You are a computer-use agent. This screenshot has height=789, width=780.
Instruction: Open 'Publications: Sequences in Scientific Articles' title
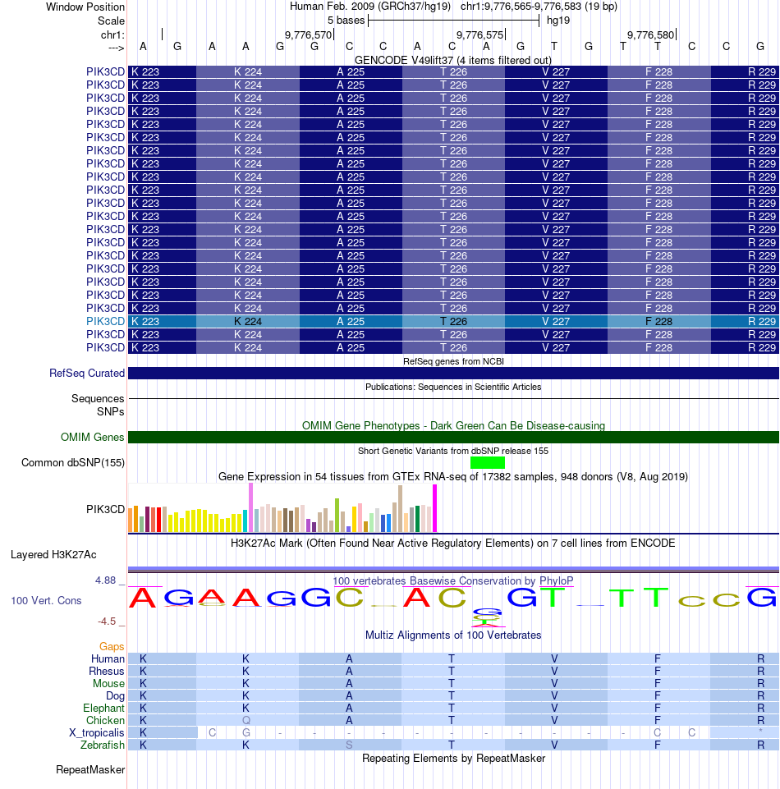click(453, 387)
